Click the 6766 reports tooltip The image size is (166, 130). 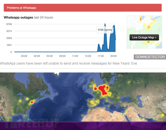tap(105, 30)
